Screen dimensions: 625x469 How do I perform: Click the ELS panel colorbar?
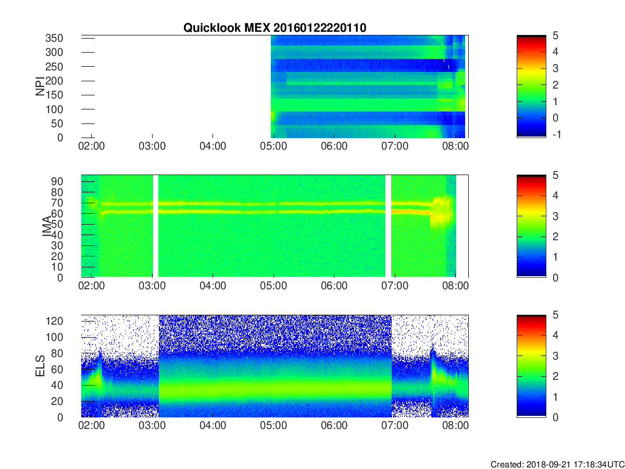click(x=531, y=366)
